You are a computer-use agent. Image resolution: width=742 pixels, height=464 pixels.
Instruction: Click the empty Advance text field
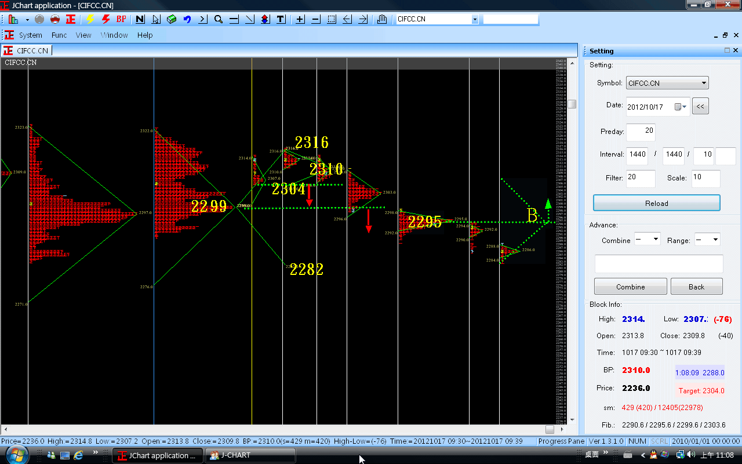point(659,263)
